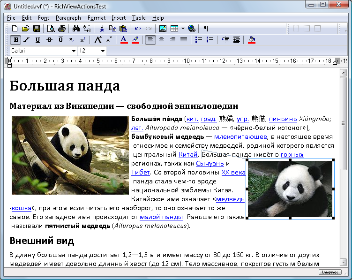
Task: Expand the Calibri font name dropdown
Action: click(x=74, y=51)
